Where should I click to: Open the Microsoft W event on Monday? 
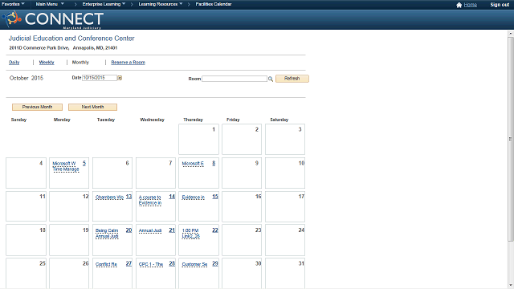click(x=64, y=164)
